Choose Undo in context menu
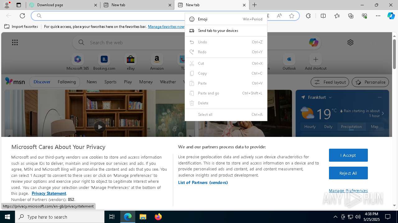This screenshot has width=398, height=223. tap(226, 42)
